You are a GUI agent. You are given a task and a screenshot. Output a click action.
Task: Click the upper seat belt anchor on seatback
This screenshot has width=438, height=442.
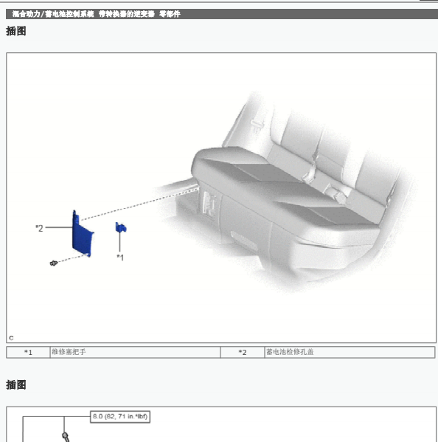tap(257, 124)
